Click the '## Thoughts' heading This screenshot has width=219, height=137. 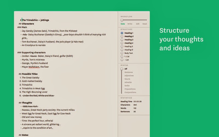coord(25,103)
